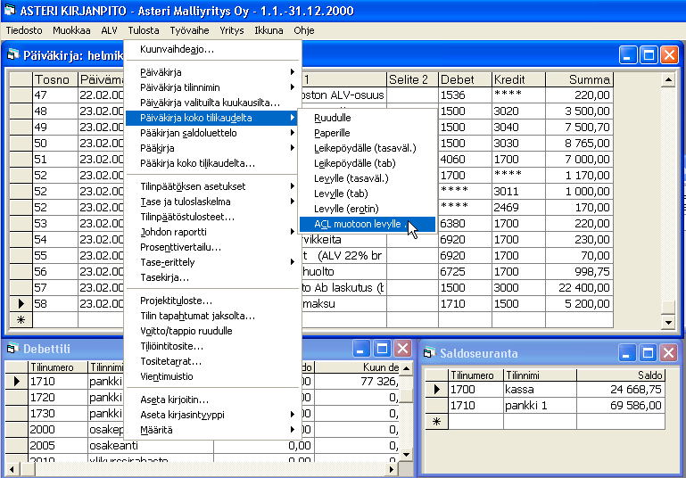Select Projektituloste... entry
Image resolution: width=686 pixels, height=478 pixels.
(x=213, y=301)
